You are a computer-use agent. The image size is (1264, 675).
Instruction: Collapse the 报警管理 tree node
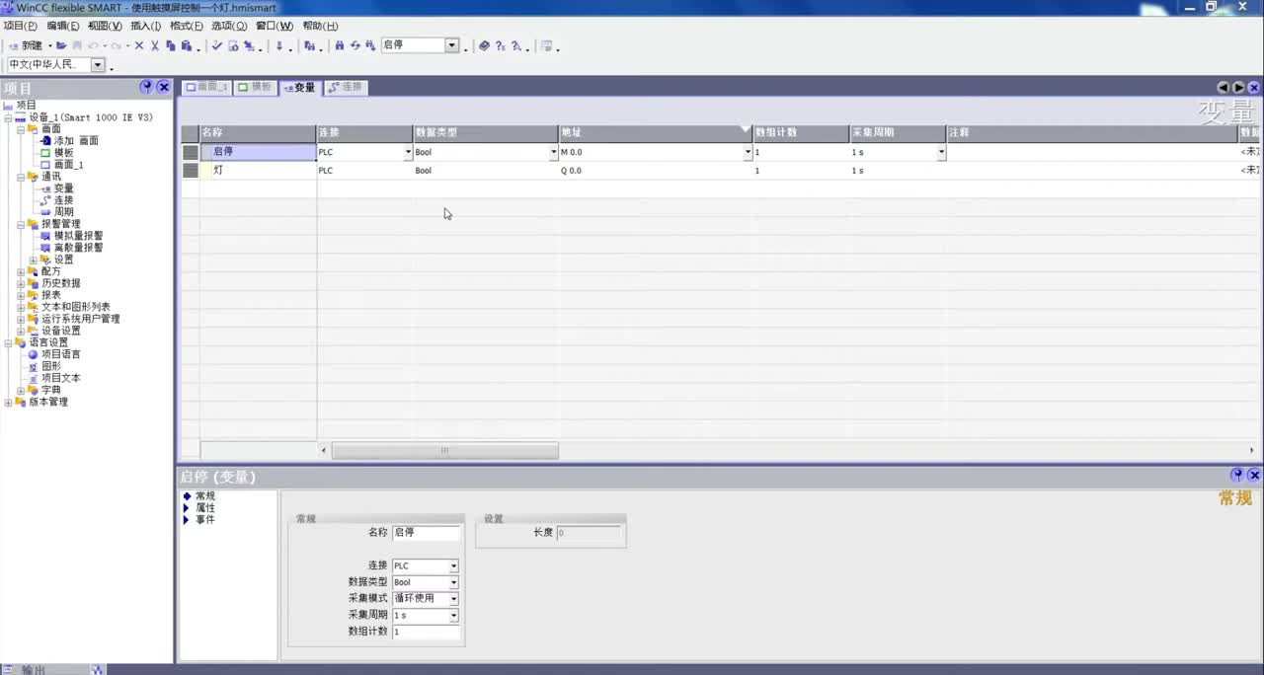[21, 224]
